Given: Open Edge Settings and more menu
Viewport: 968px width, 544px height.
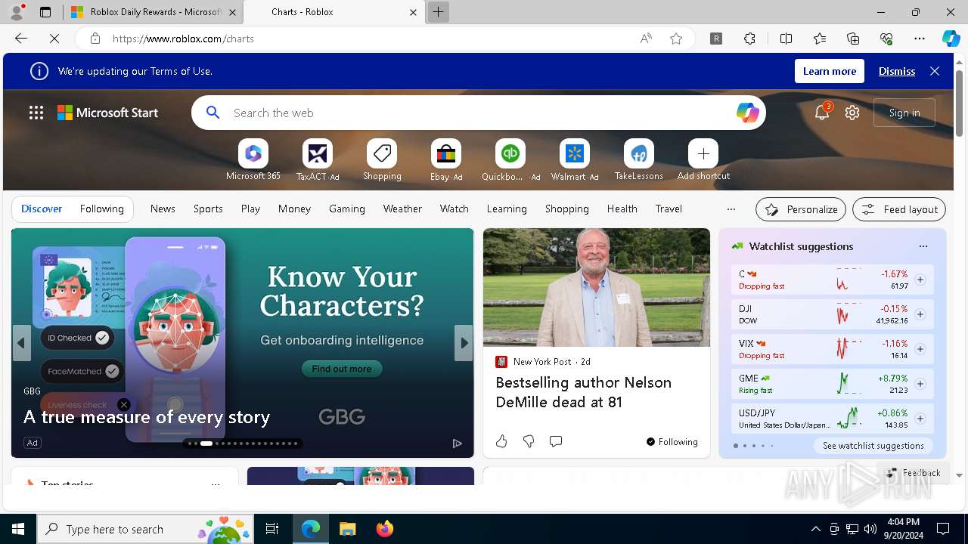Looking at the screenshot, I should click(x=920, y=39).
